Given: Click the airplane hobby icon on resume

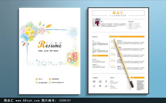Looking at the screenshot, I should [x=94, y=86].
